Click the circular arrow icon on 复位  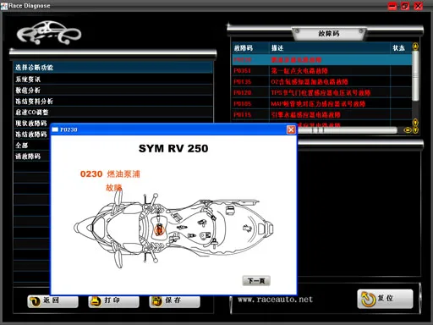(368, 299)
